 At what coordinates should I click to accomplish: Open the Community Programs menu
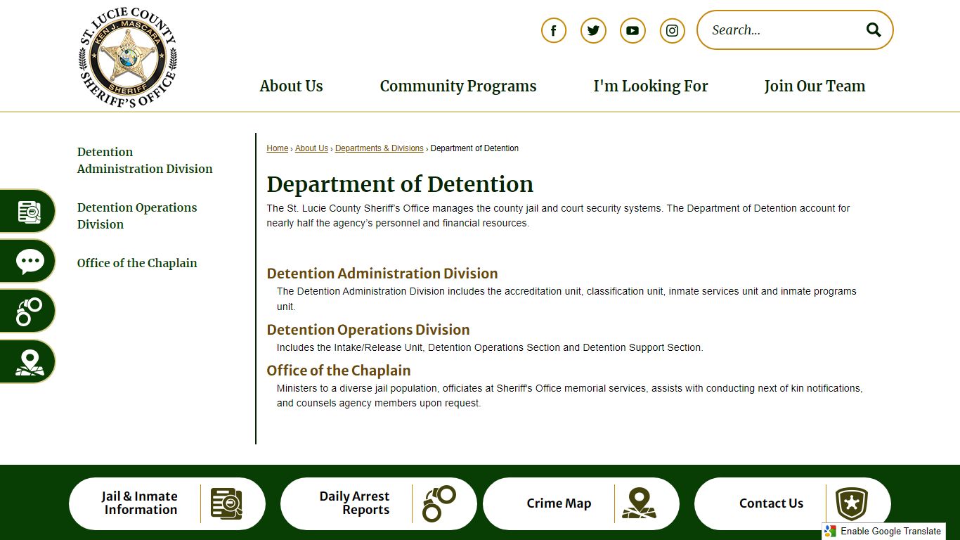(458, 86)
